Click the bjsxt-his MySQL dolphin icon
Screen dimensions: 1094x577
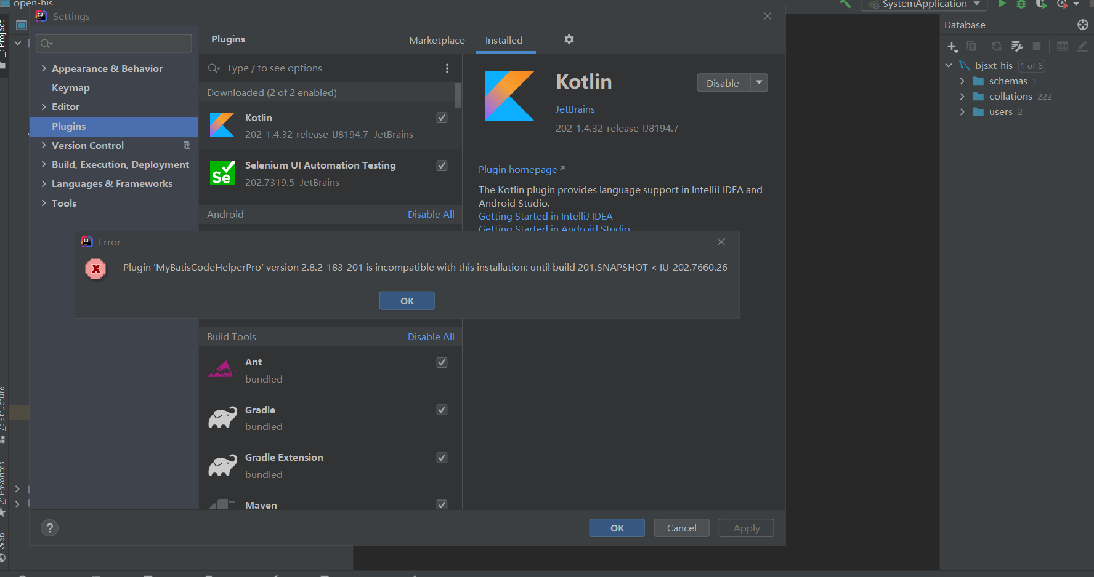pos(965,65)
